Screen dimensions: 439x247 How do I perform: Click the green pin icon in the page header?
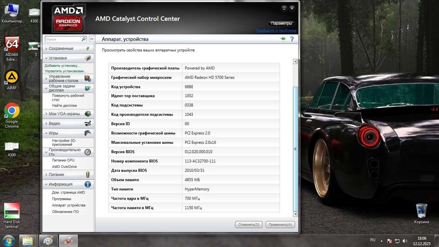pyautogui.click(x=283, y=39)
